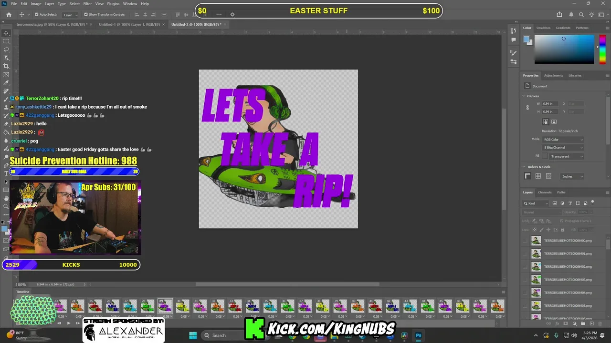The image size is (611, 343).
Task: Open the Filter menu
Action: click(87, 4)
